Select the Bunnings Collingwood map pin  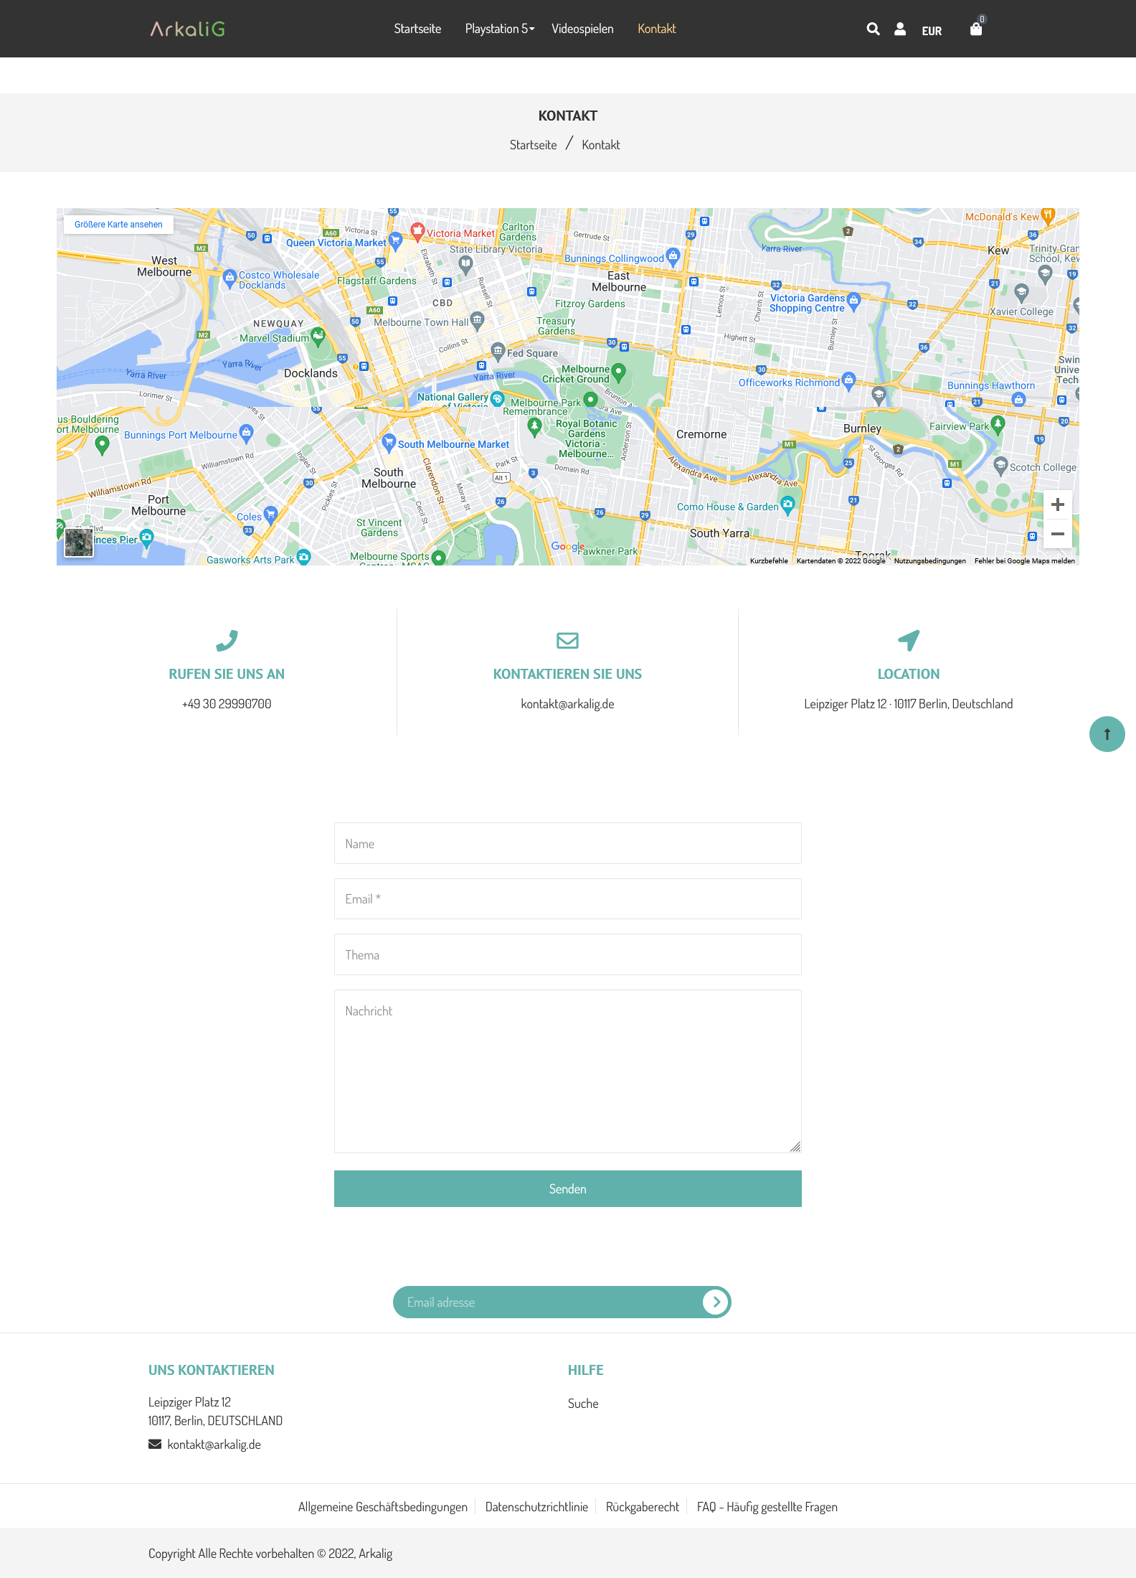pyautogui.click(x=673, y=256)
